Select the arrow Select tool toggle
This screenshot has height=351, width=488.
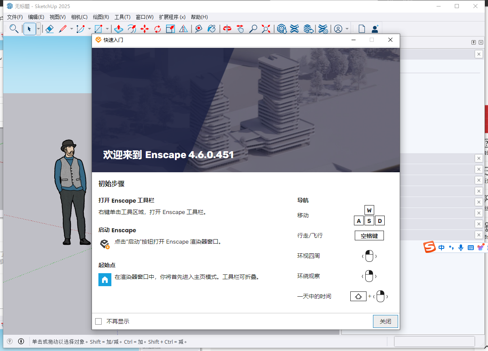pos(30,29)
